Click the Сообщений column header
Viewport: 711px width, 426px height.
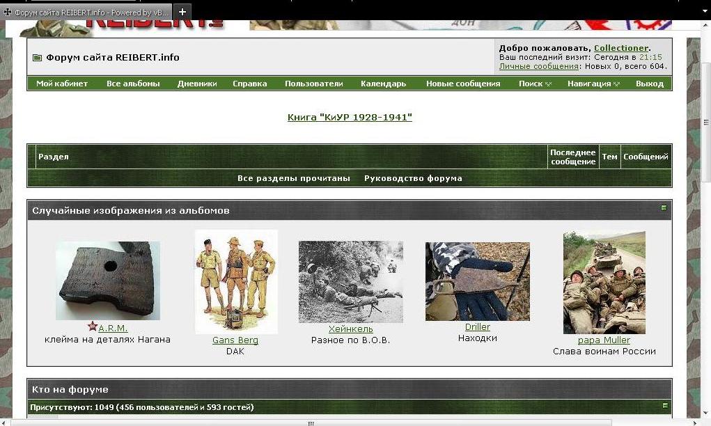click(646, 157)
